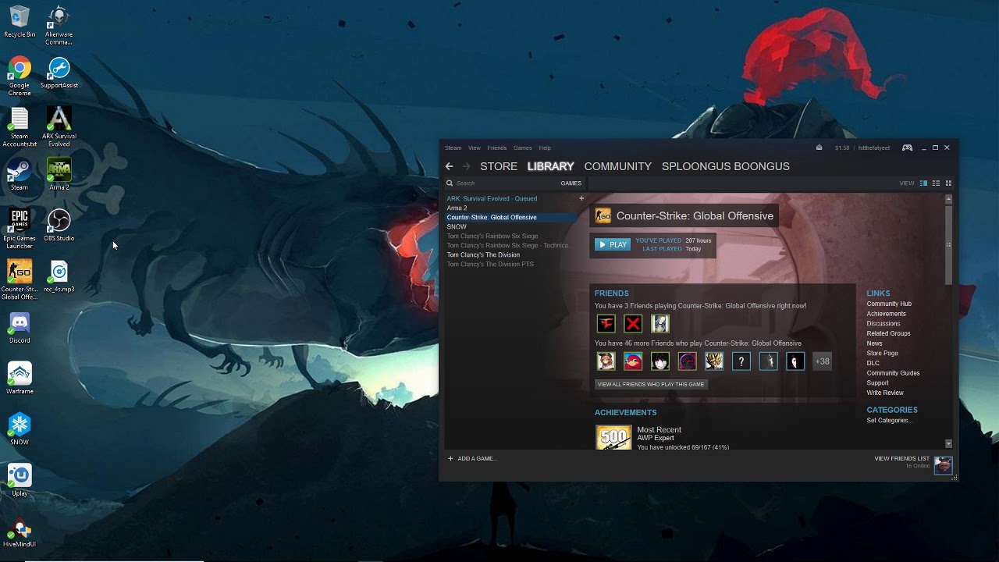Click View All Friends Who Play button
The width and height of the screenshot is (999, 562).
[651, 384]
